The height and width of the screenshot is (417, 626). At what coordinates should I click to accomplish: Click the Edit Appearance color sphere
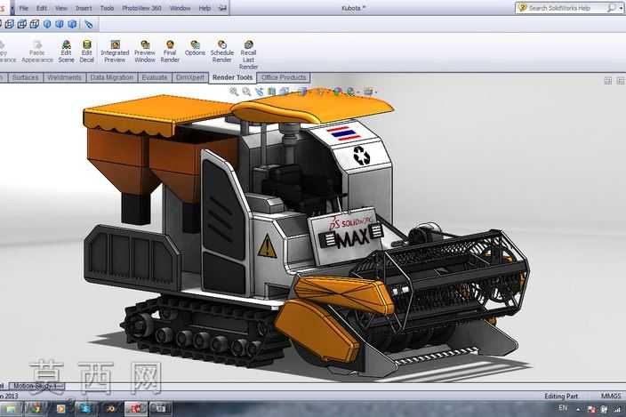coord(337,92)
